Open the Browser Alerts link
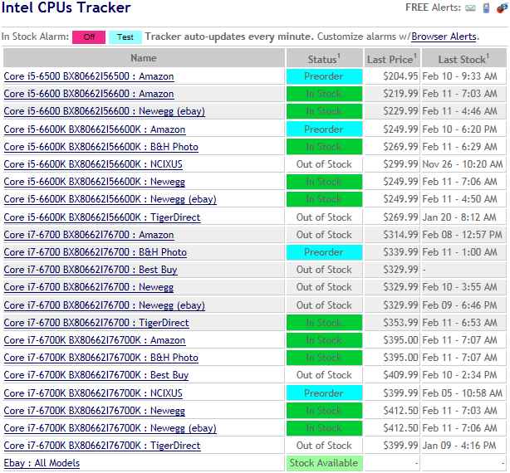The width and height of the screenshot is (510, 473). point(444,37)
